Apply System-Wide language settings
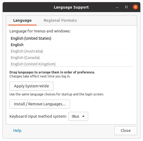143x141 pixels. (31, 86)
